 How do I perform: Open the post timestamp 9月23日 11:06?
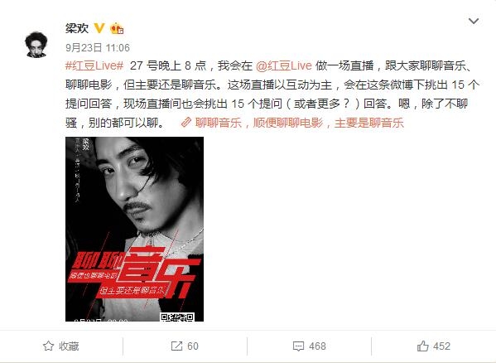click(98, 48)
